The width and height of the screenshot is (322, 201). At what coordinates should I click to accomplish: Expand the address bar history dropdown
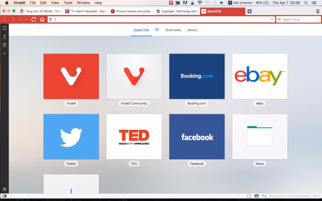coord(272,19)
